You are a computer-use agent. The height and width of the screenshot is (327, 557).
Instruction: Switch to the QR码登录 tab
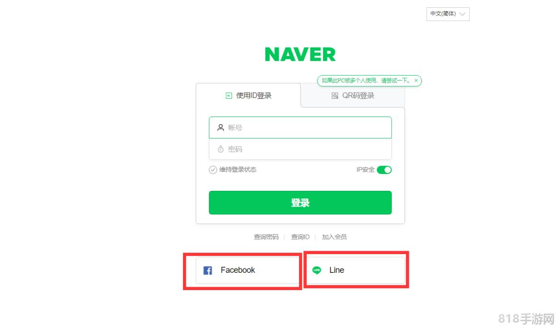click(353, 95)
